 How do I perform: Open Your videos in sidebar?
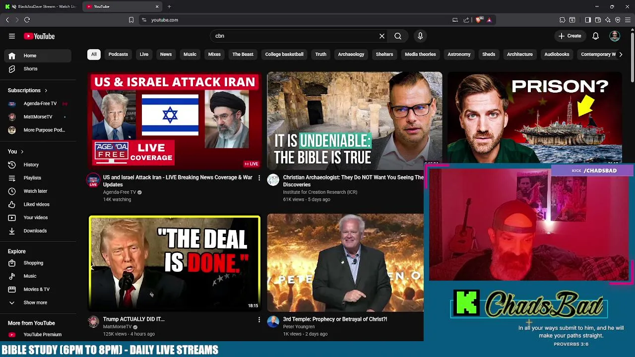(x=38, y=218)
